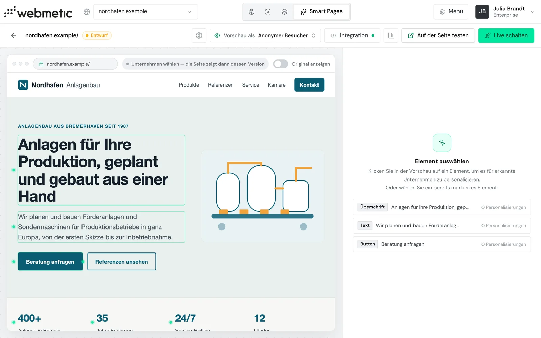This screenshot has height=338, width=541.
Task: Click the Element auswählen cursor icon
Action: pos(442,143)
